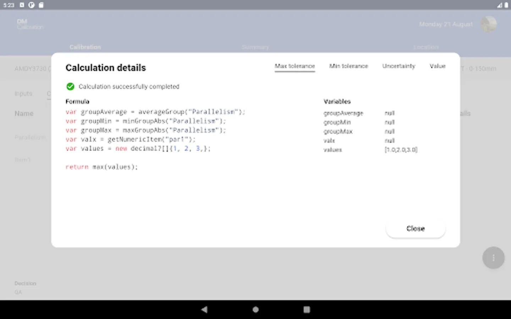Screen dimensions: 511x319
Task: Tap the Android back navigation button
Action: pyautogui.click(x=204, y=309)
